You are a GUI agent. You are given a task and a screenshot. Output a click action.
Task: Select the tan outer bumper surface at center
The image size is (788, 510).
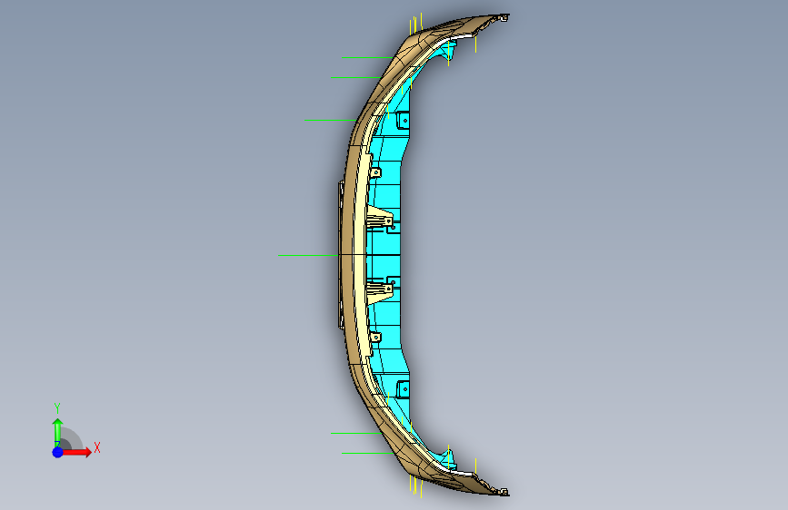[347, 255]
